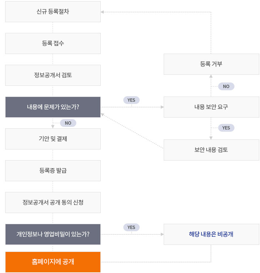The width and height of the screenshot is (260, 273).
Task: Click the NO badge below 등록 거부
Action: [x=226, y=86]
